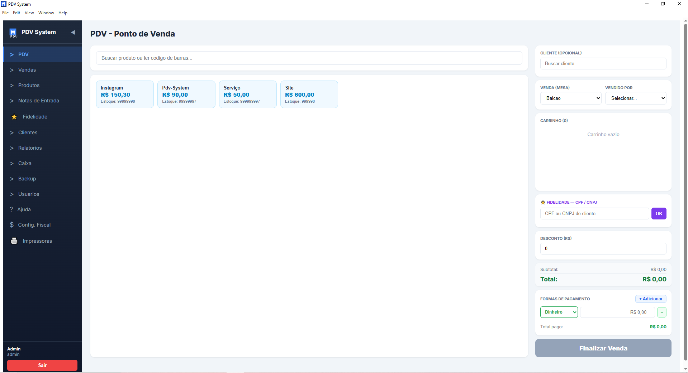Expand the Vendido Por selector
This screenshot has height=373, width=688.
click(635, 98)
